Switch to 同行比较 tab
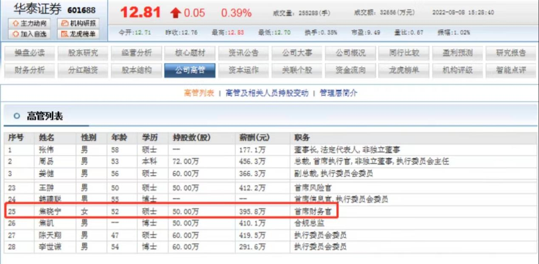539x264 pixels. pyautogui.click(x=404, y=53)
